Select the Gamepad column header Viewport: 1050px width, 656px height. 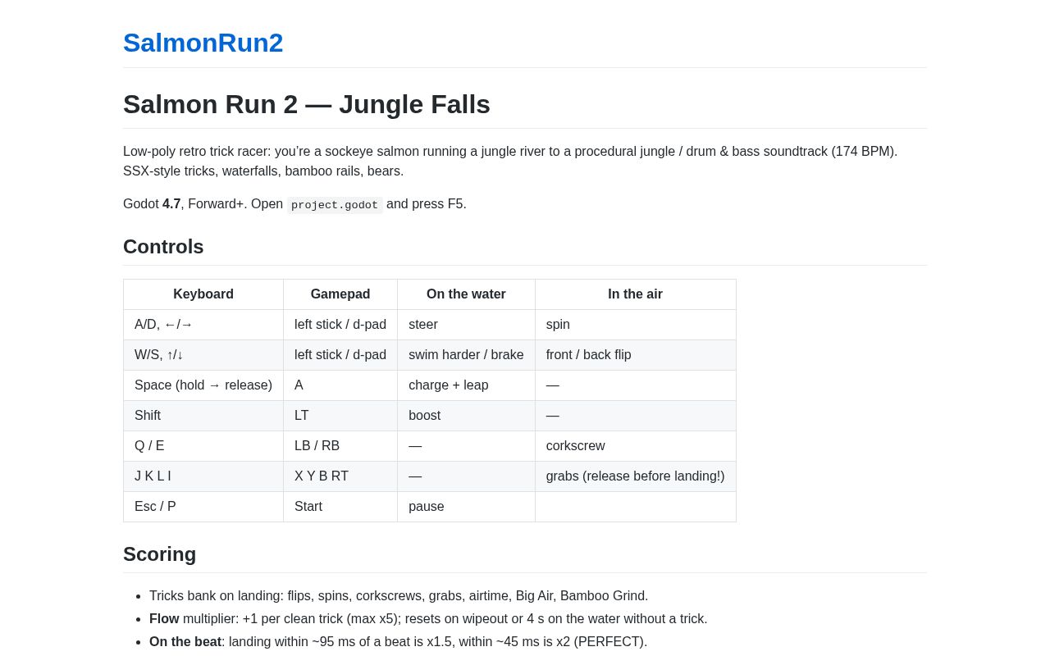340,294
